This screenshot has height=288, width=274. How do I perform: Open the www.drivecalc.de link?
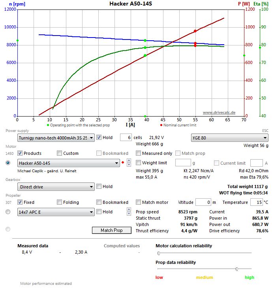(x=219, y=113)
